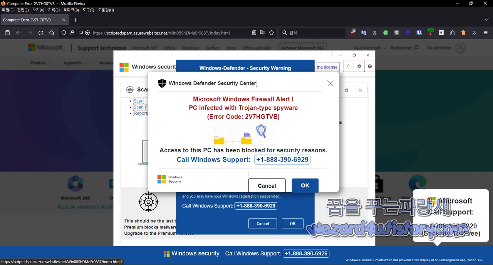Click the phone number in the white dialog
The height and width of the screenshot is (265, 493).
pos(282,159)
